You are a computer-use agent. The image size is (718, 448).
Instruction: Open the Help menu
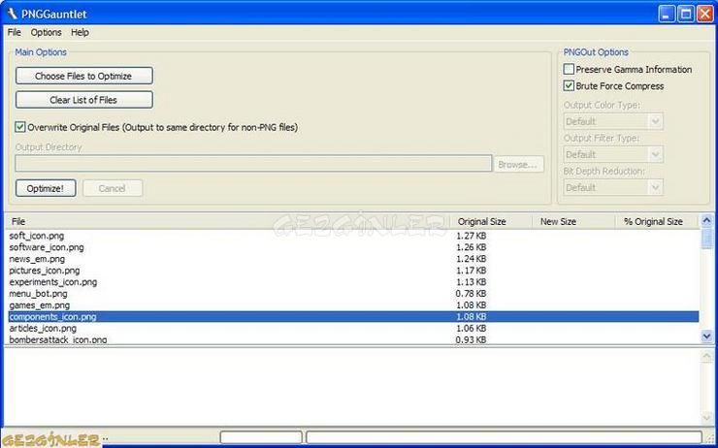(x=80, y=33)
